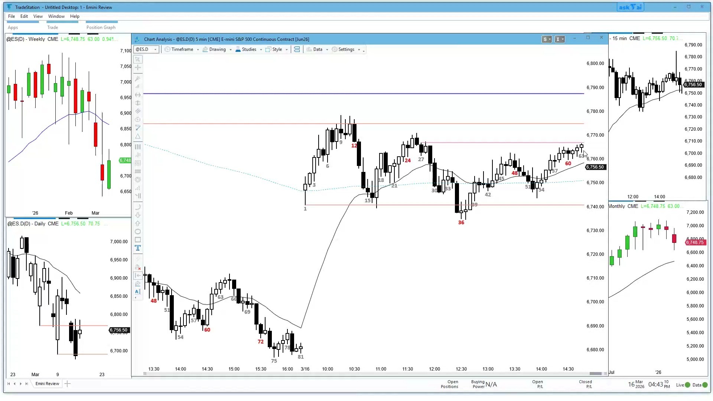Viewport: 713px width, 401px height.
Task: Click the Open Positions status label
Action: click(450, 384)
